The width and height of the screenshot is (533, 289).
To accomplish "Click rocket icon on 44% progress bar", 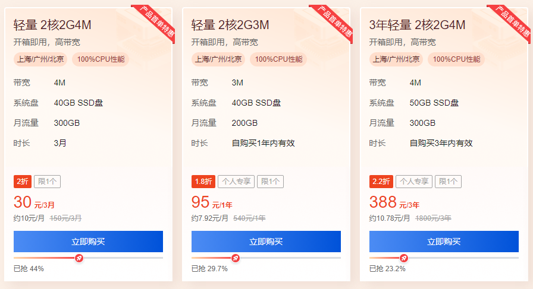I will (79, 258).
